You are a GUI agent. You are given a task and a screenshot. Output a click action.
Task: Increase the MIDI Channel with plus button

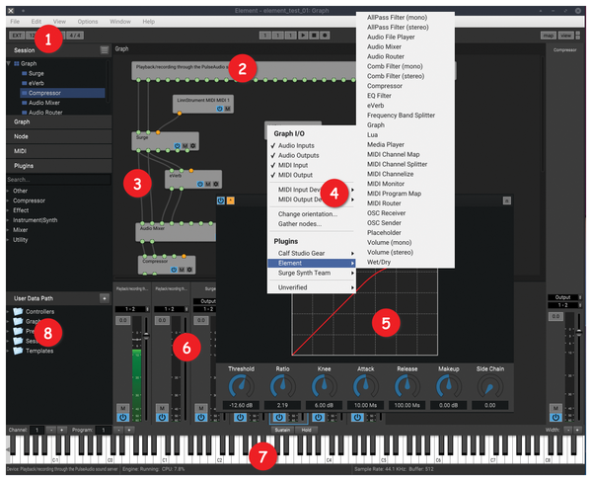point(62,430)
